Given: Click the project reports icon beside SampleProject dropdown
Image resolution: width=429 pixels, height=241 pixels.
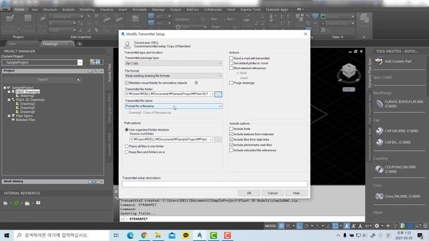Looking at the screenshot, I should (93, 62).
